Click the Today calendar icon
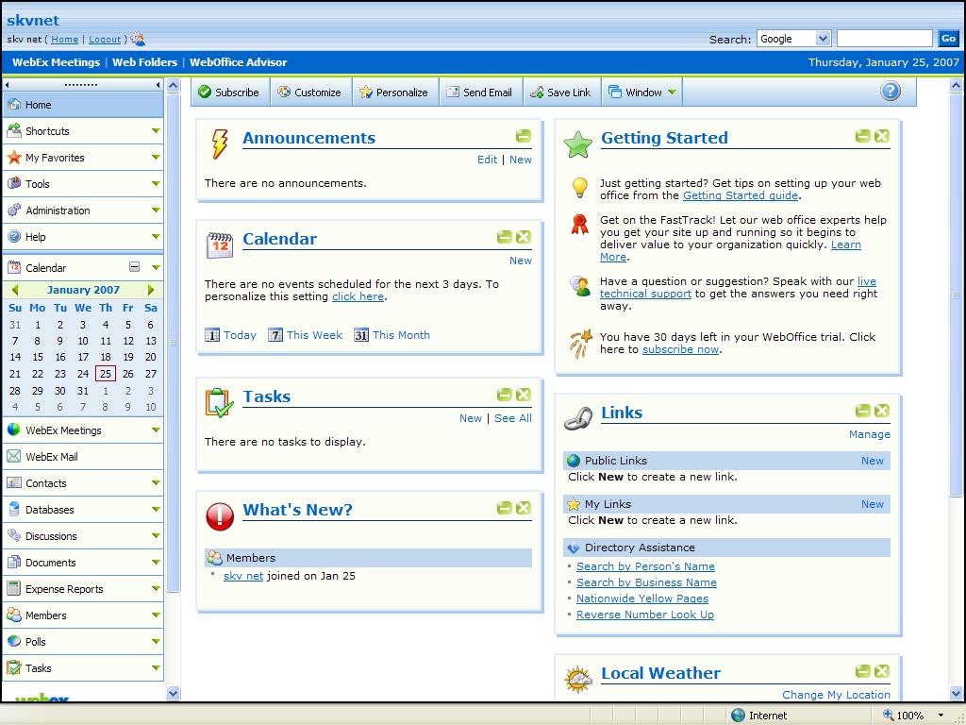 point(212,335)
